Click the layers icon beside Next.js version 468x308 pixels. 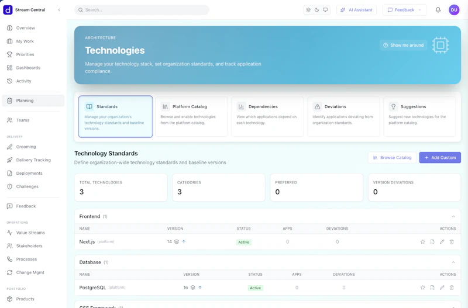click(177, 242)
